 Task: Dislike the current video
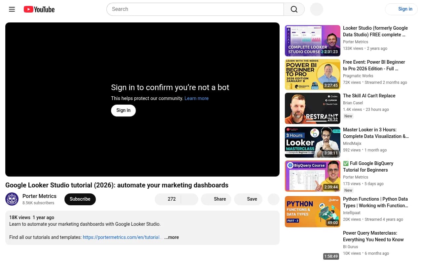pyautogui.click(x=190, y=199)
